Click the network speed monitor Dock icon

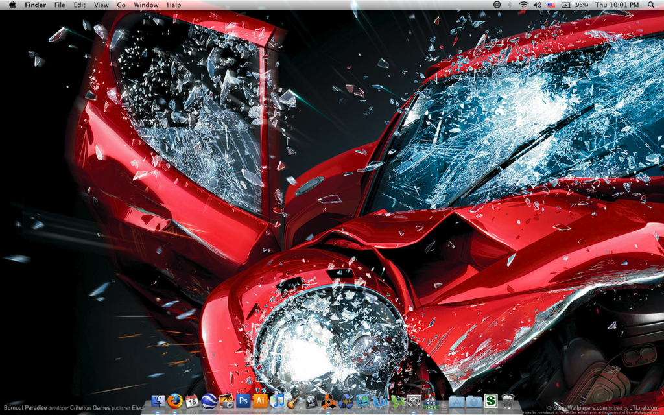[x=431, y=401]
